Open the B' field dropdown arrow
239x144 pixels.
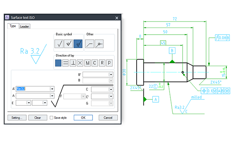click(x=111, y=74)
